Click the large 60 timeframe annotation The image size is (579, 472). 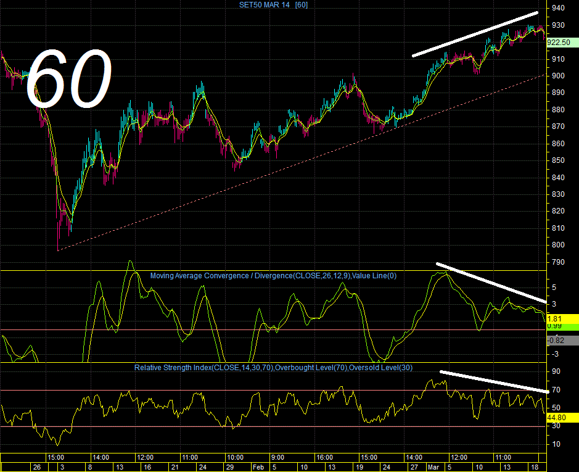(68, 79)
